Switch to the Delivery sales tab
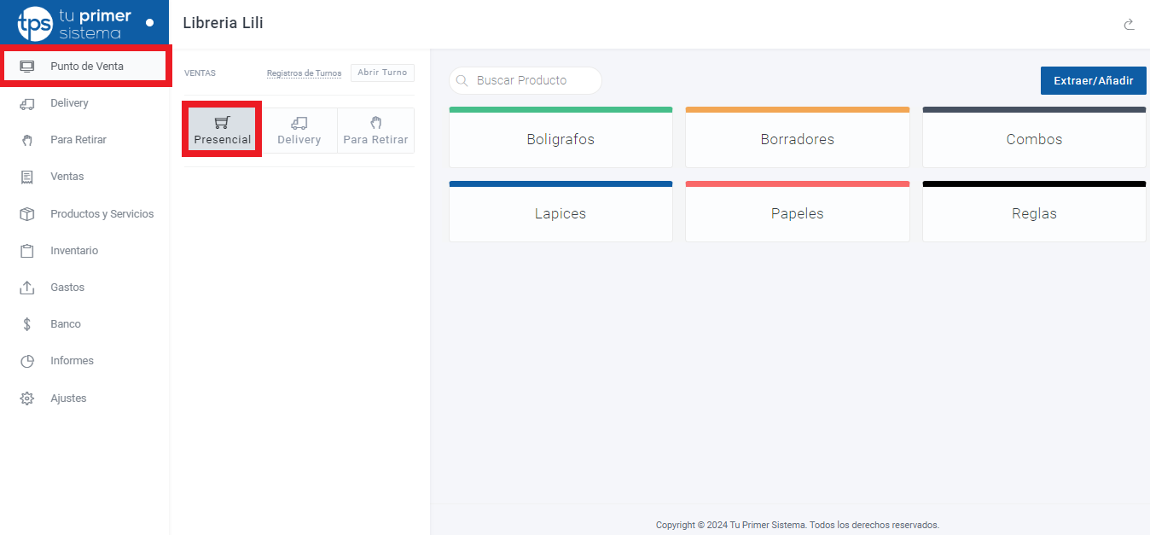Viewport: 1150px width, 535px height. point(299,131)
